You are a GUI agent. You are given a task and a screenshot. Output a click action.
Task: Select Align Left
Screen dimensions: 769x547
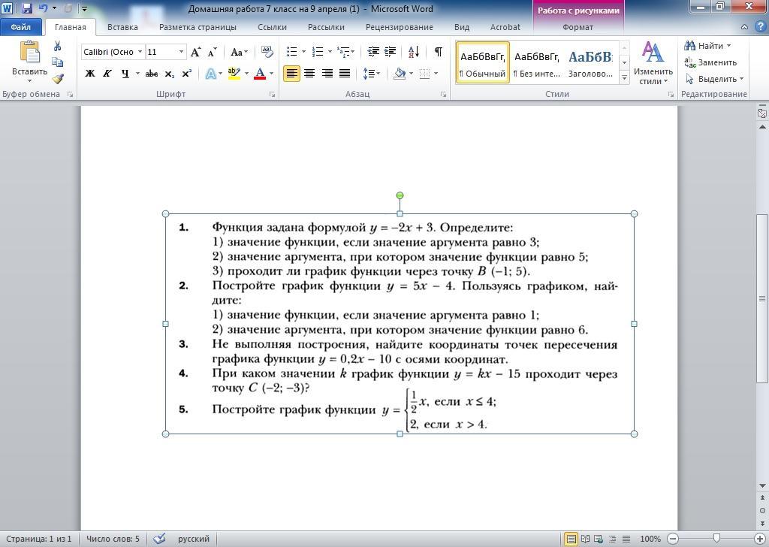click(291, 74)
